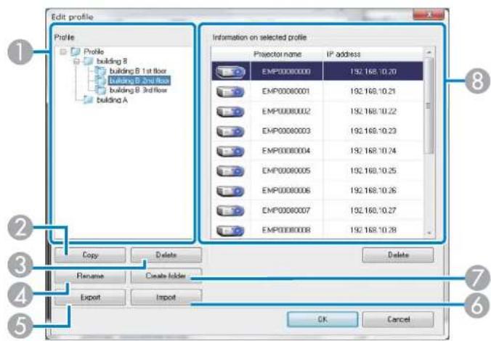
Task: Close the Edit profile dialog window
Action: click(429, 15)
